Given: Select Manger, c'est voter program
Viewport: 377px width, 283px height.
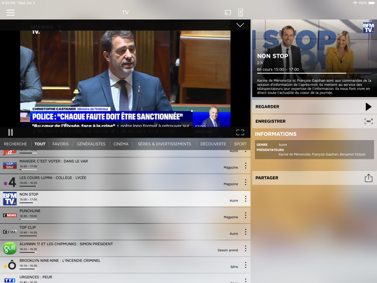Looking at the screenshot, I should pyautogui.click(x=54, y=161).
